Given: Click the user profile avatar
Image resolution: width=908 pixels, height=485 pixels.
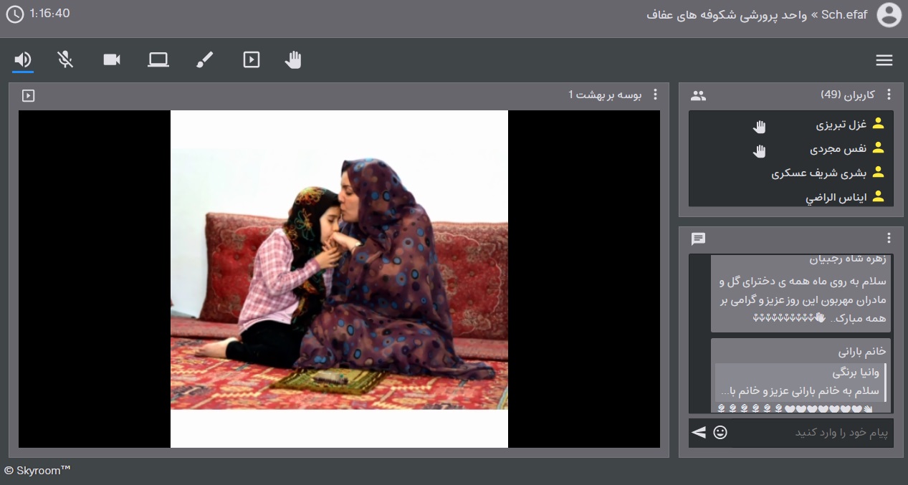Looking at the screenshot, I should point(889,15).
